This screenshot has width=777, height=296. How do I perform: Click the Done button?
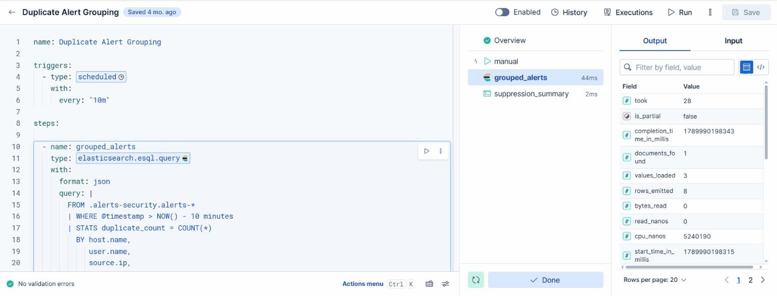point(545,280)
